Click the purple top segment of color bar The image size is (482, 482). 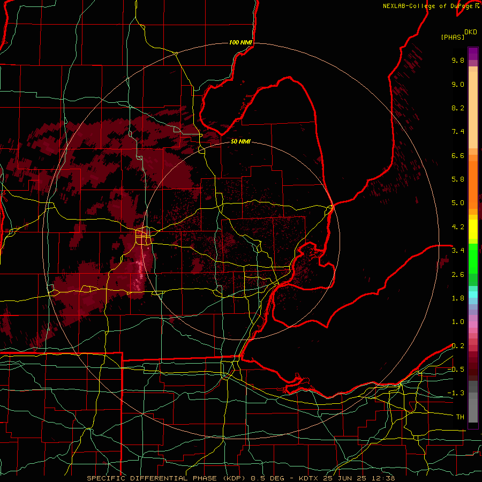tap(473, 54)
